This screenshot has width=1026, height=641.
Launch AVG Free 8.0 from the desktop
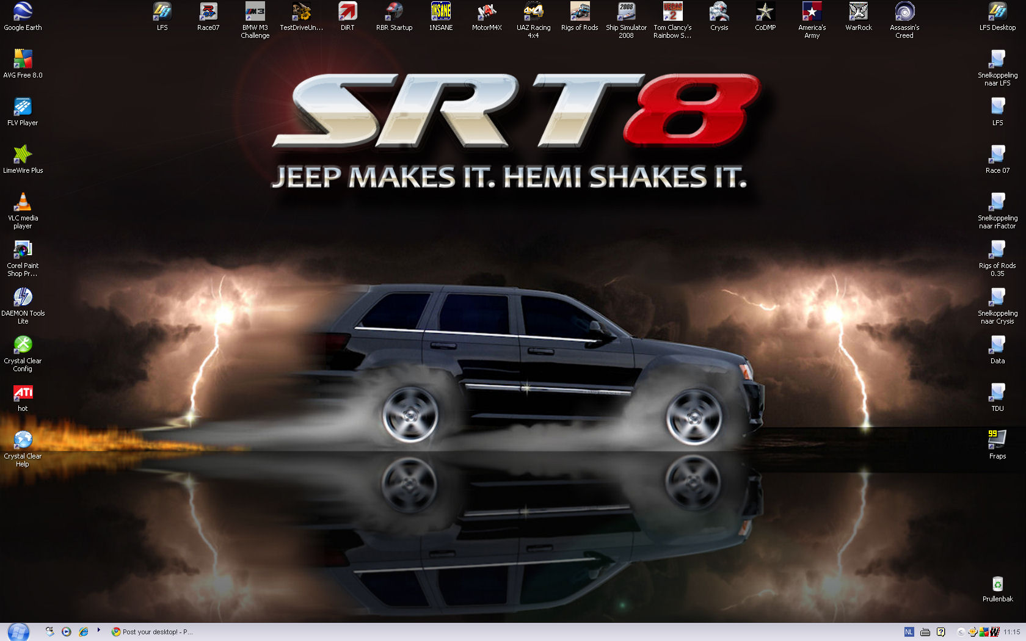(x=23, y=64)
